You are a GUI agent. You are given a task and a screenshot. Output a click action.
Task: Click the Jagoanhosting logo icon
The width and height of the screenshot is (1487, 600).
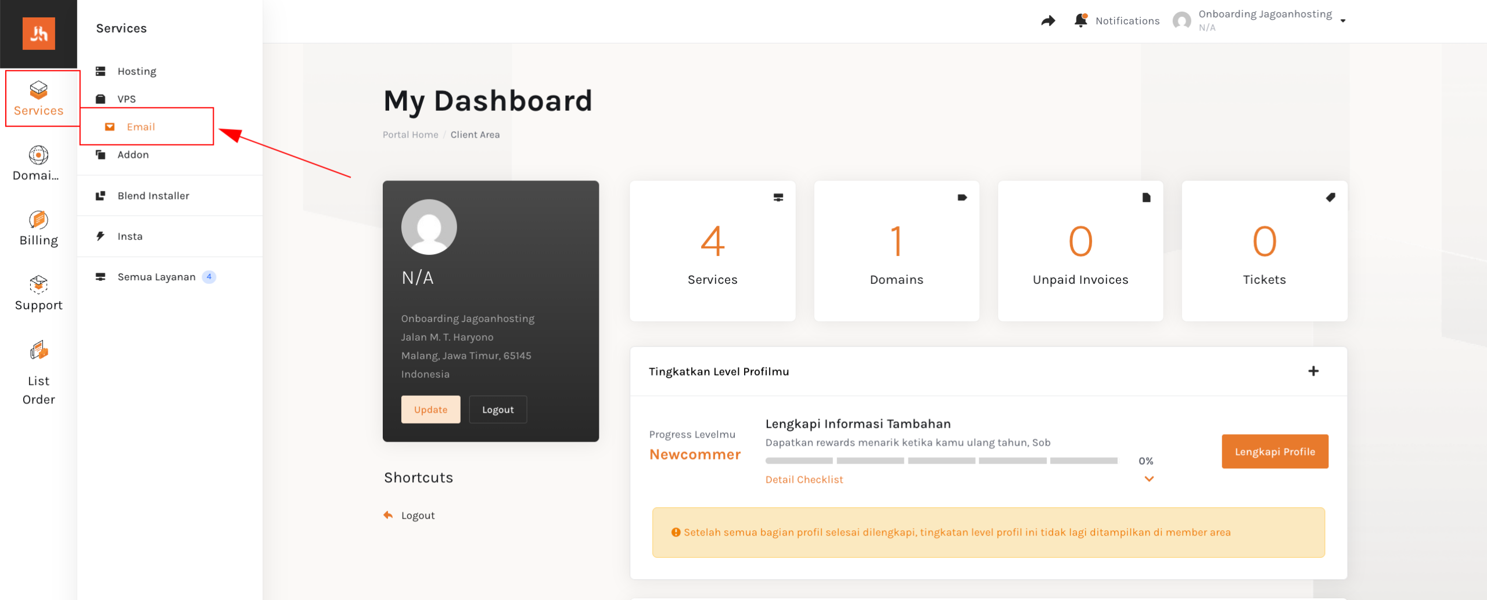(x=38, y=34)
